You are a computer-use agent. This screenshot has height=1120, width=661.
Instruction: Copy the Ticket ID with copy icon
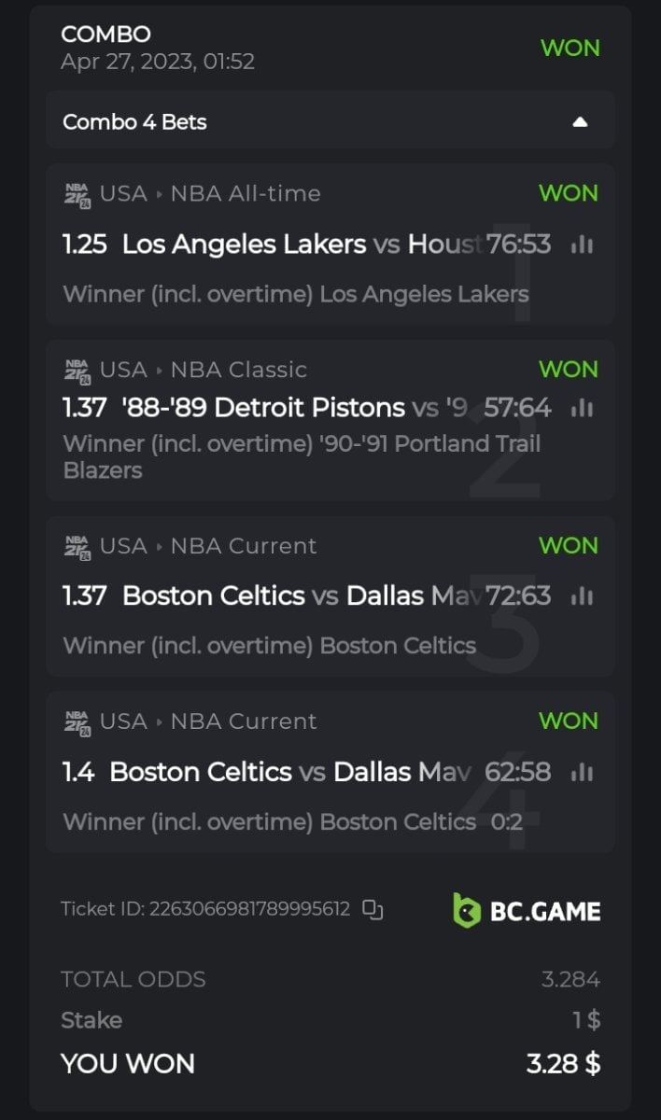(x=373, y=909)
